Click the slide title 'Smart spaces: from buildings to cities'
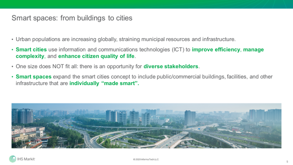293x165 pixels. [72, 18]
